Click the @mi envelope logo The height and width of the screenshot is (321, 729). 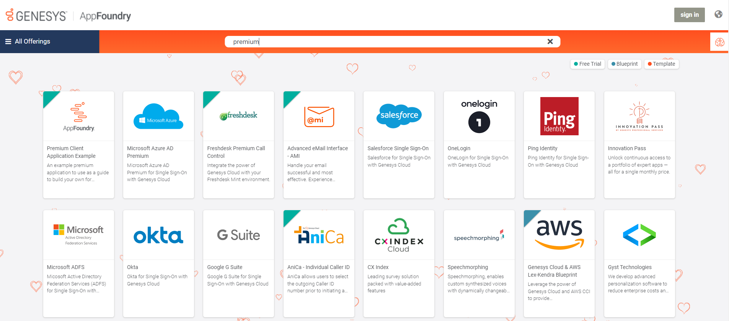(319, 117)
